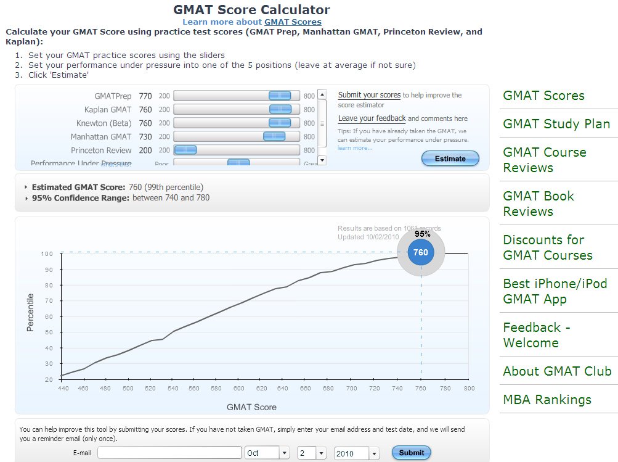The image size is (618, 462).
Task: Click the scroll down arrow of slider panel
Action: point(322,160)
